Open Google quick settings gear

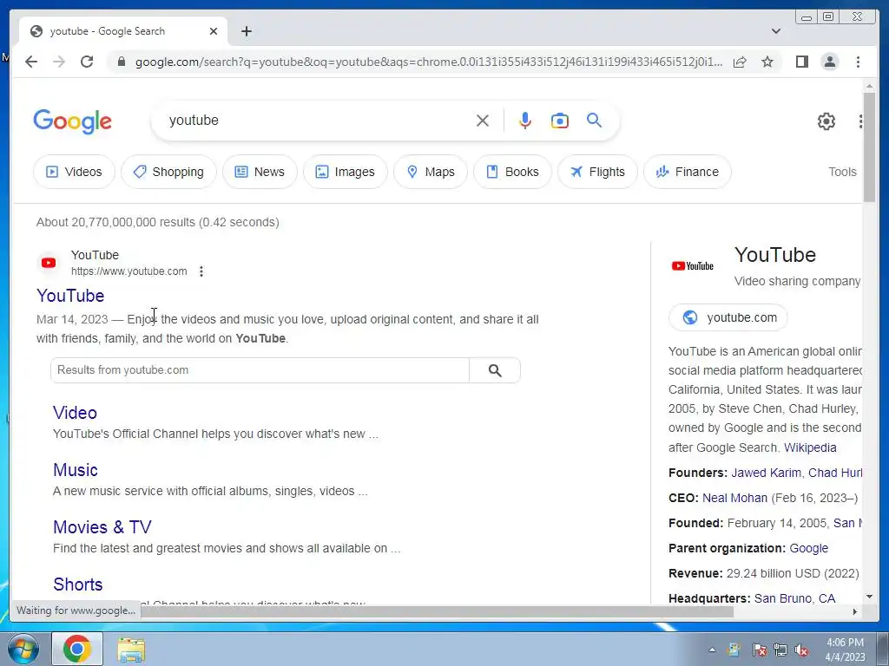pyautogui.click(x=826, y=121)
